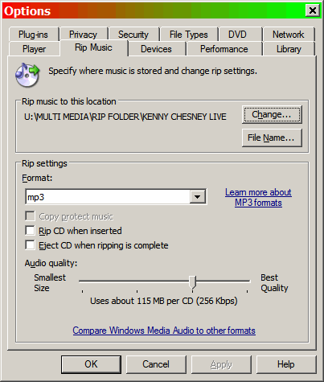Follow Compare Windows Media Audio link
324x382 pixels.
pyautogui.click(x=164, y=331)
